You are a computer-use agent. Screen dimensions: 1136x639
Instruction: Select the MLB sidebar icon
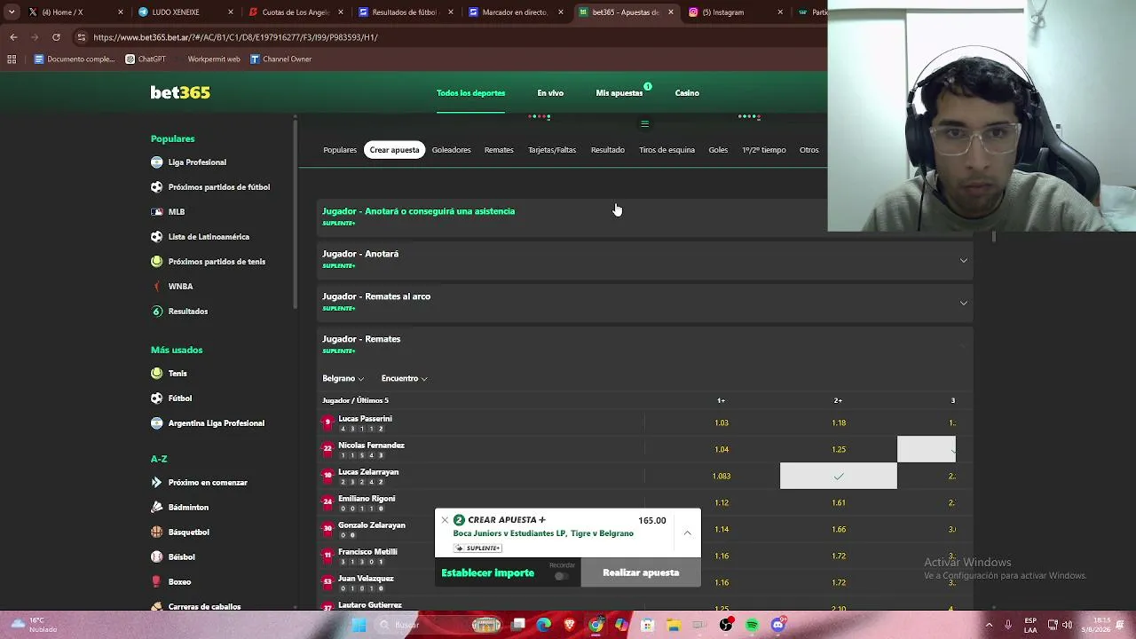pos(157,212)
